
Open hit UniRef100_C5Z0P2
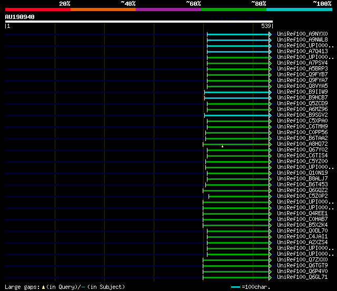coord(302,196)
